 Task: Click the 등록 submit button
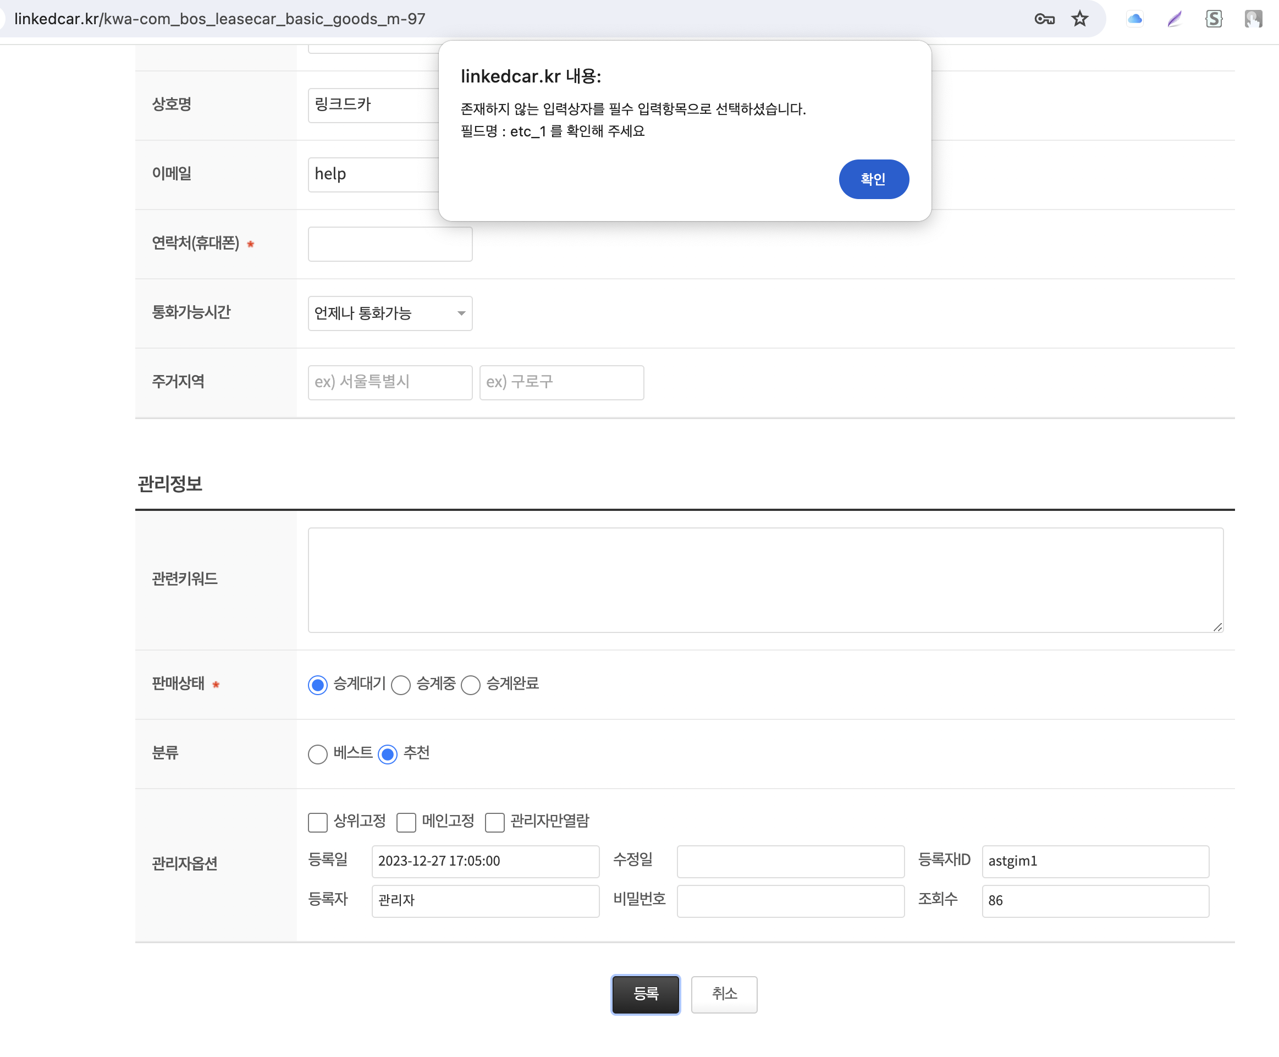pyautogui.click(x=646, y=994)
